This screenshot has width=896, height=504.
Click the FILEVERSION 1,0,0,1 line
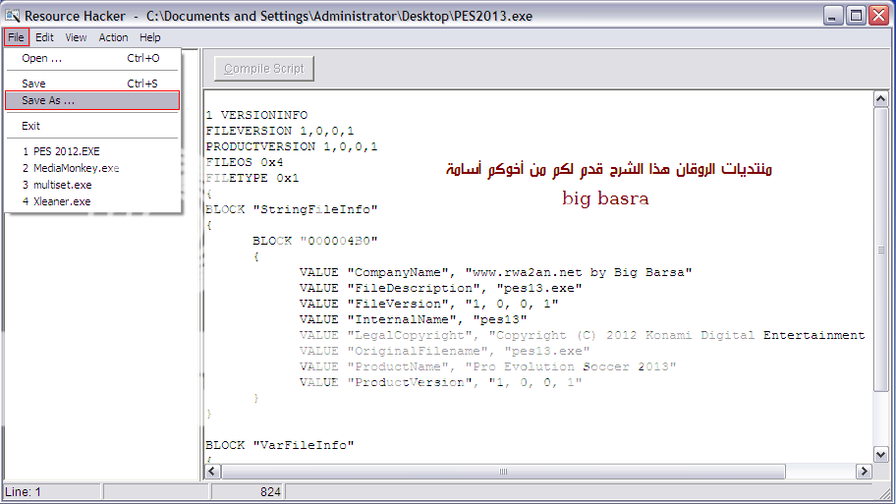click(x=280, y=131)
